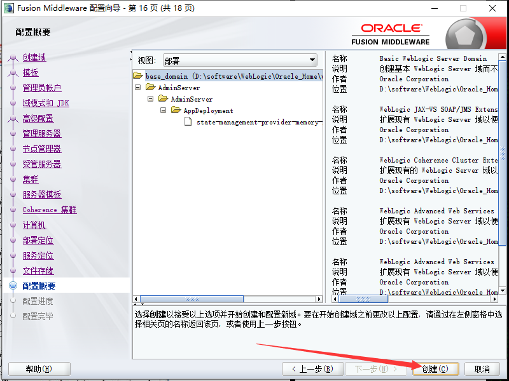Click nested AdminServer folder icon

(164, 98)
